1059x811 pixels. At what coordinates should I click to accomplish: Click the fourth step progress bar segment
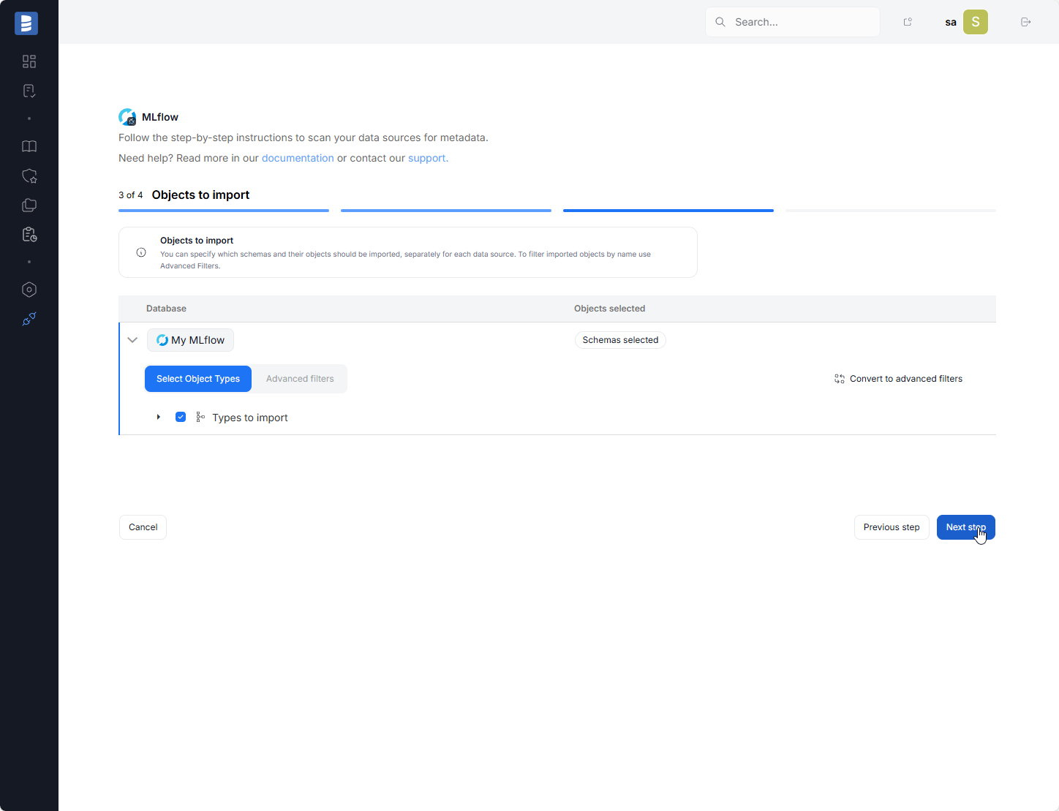[890, 211]
